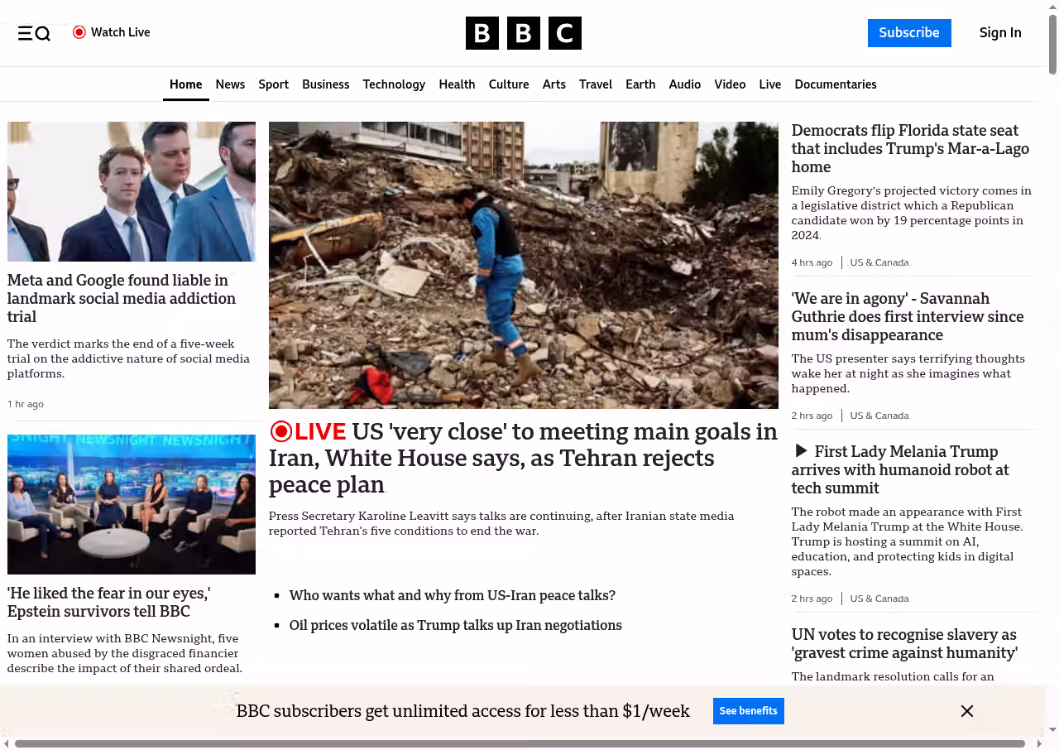Image resolution: width=1059 pixels, height=750 pixels.
Task: Click See benefits in the banner
Action: click(748, 711)
